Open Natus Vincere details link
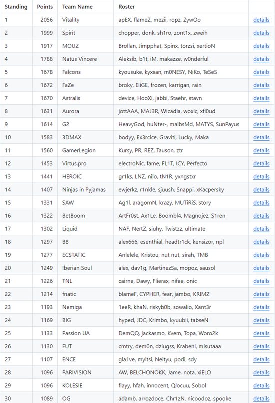Viewport: 275px width, 403px height. point(261,59)
